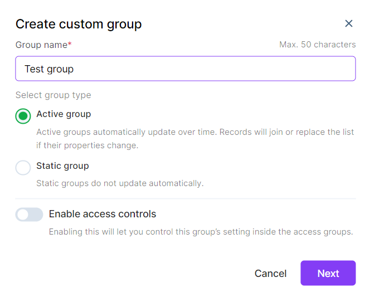Click the "Enable access controls" label text
The width and height of the screenshot is (374, 297).
103,214
